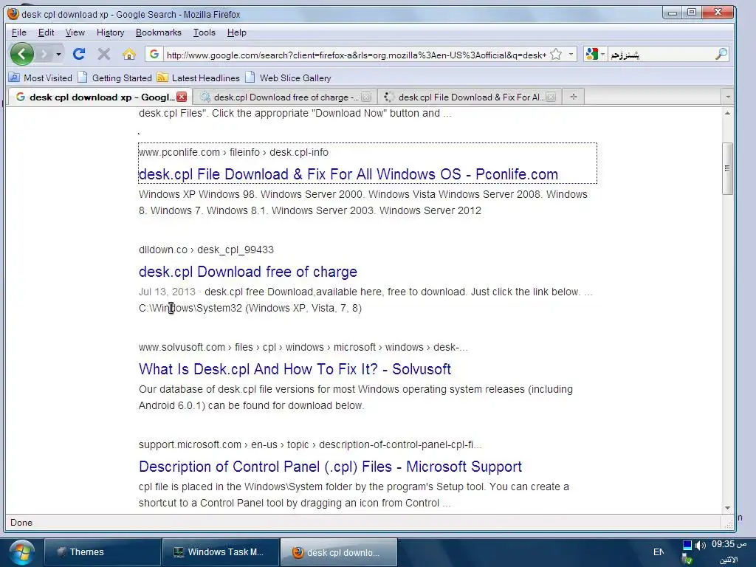Switch to Themes taskbar window
Viewport: 756px width, 567px height.
point(102,552)
